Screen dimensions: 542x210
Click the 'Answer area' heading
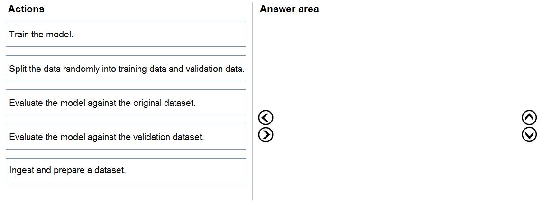(x=289, y=9)
